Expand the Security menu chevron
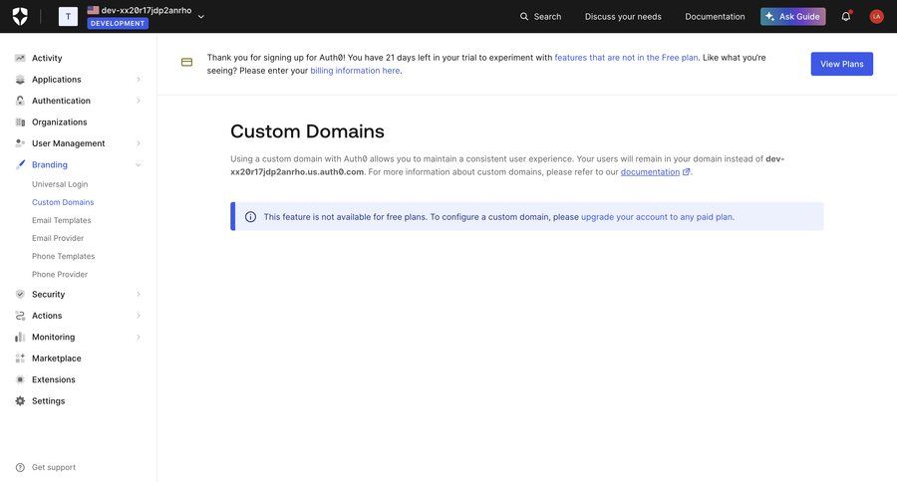The width and height of the screenshot is (897, 482). click(x=139, y=294)
